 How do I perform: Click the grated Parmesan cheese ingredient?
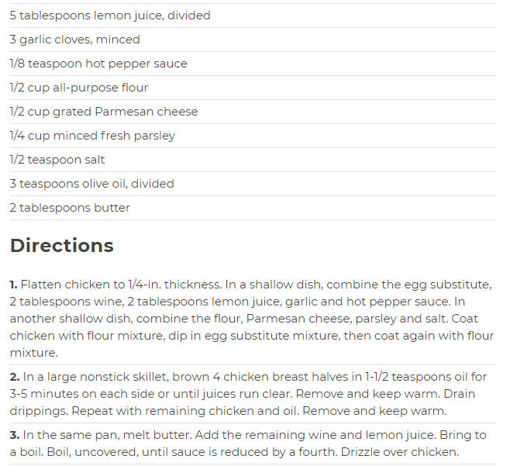pos(104,112)
